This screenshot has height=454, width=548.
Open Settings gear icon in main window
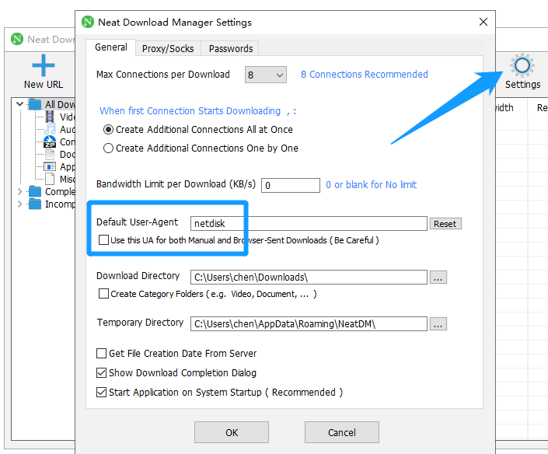pyautogui.click(x=522, y=65)
